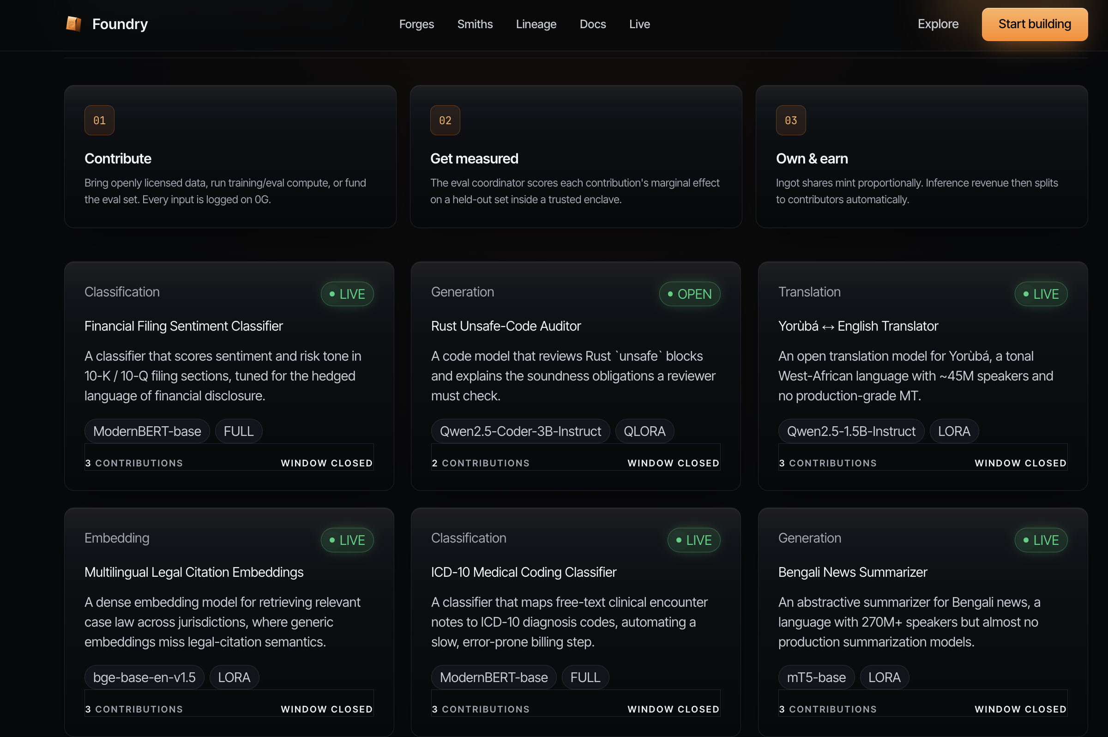Click WINDOW CLOSED on Legal Citation Embeddings card

click(x=326, y=709)
